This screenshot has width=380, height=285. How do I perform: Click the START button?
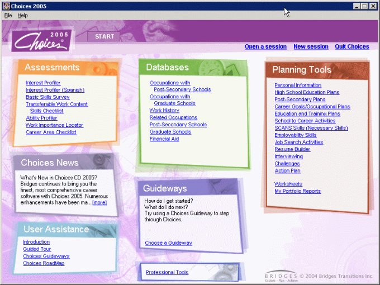click(104, 36)
